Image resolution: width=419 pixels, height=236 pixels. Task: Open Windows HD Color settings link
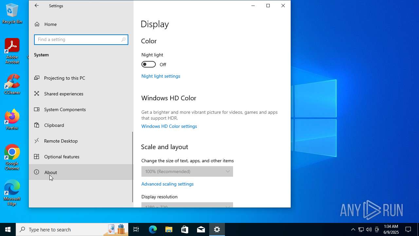(x=169, y=126)
